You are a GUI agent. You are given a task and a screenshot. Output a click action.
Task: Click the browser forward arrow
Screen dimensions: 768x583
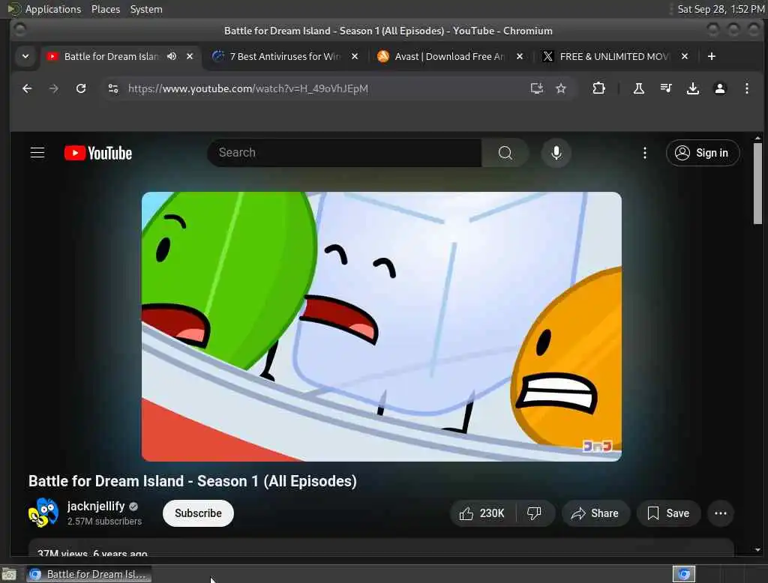54,88
